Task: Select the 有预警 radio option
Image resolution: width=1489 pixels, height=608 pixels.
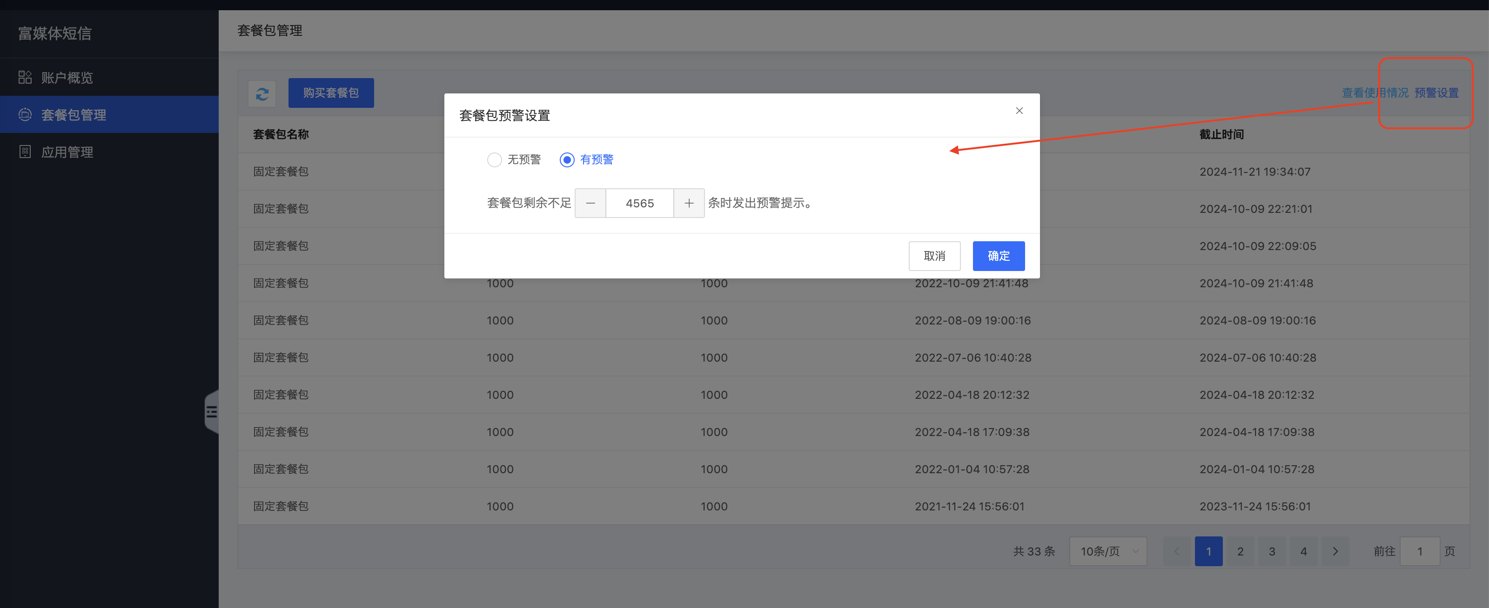Action: [x=586, y=159]
